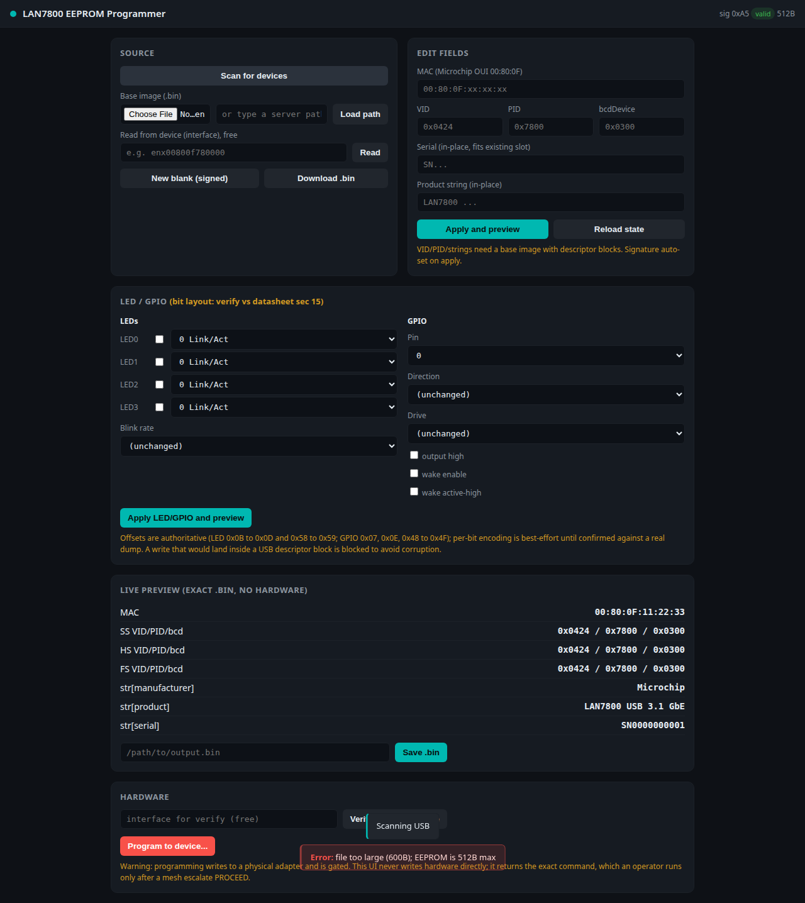This screenshot has width=805, height=903.
Task: Click the datasheet sec 15 warning text
Action: pyautogui.click(x=247, y=302)
